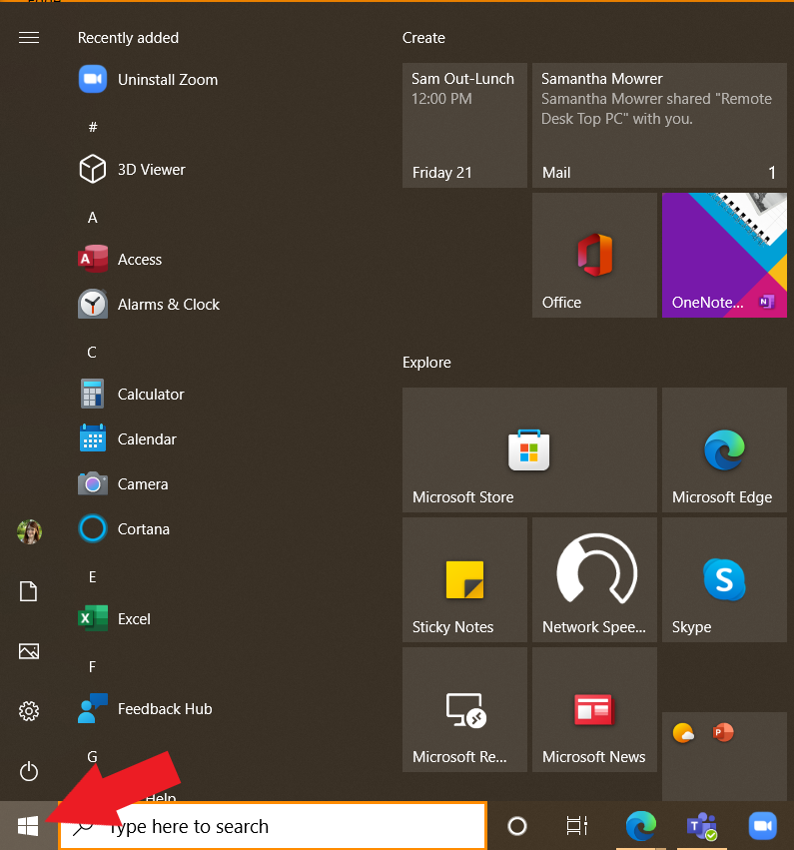Open Documents from Start sidebar

point(29,591)
